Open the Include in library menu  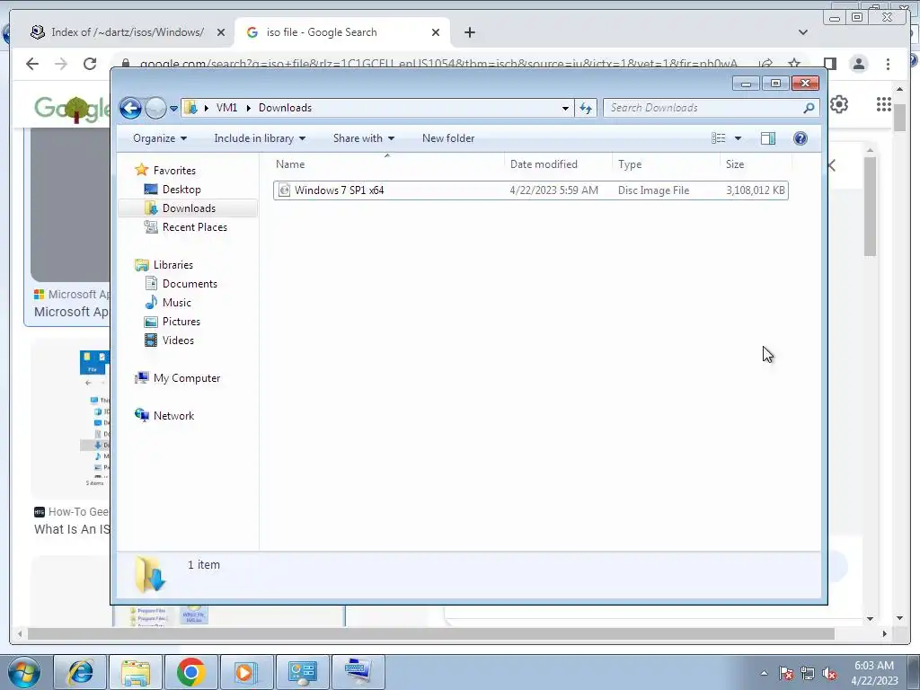click(260, 138)
